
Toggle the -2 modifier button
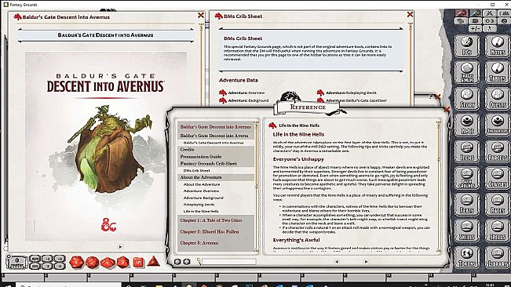coord(47,266)
